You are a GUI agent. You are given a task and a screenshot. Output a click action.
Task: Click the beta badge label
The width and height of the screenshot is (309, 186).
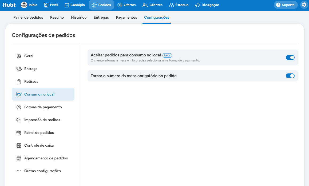point(167,55)
